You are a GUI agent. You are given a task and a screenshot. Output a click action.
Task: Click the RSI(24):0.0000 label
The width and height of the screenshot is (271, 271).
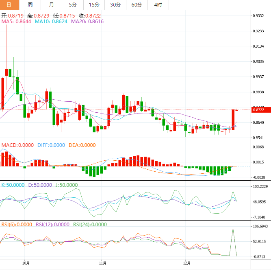[x=90, y=225]
